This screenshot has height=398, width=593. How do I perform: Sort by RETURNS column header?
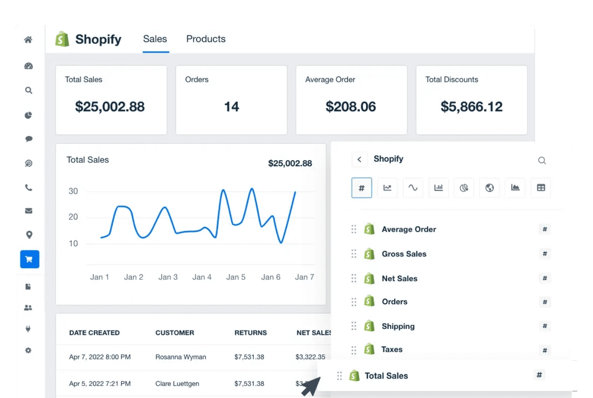click(250, 333)
